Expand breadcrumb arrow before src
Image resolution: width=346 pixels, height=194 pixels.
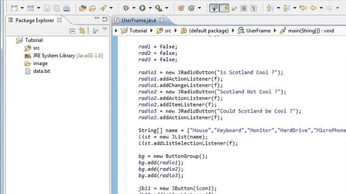(x=151, y=31)
